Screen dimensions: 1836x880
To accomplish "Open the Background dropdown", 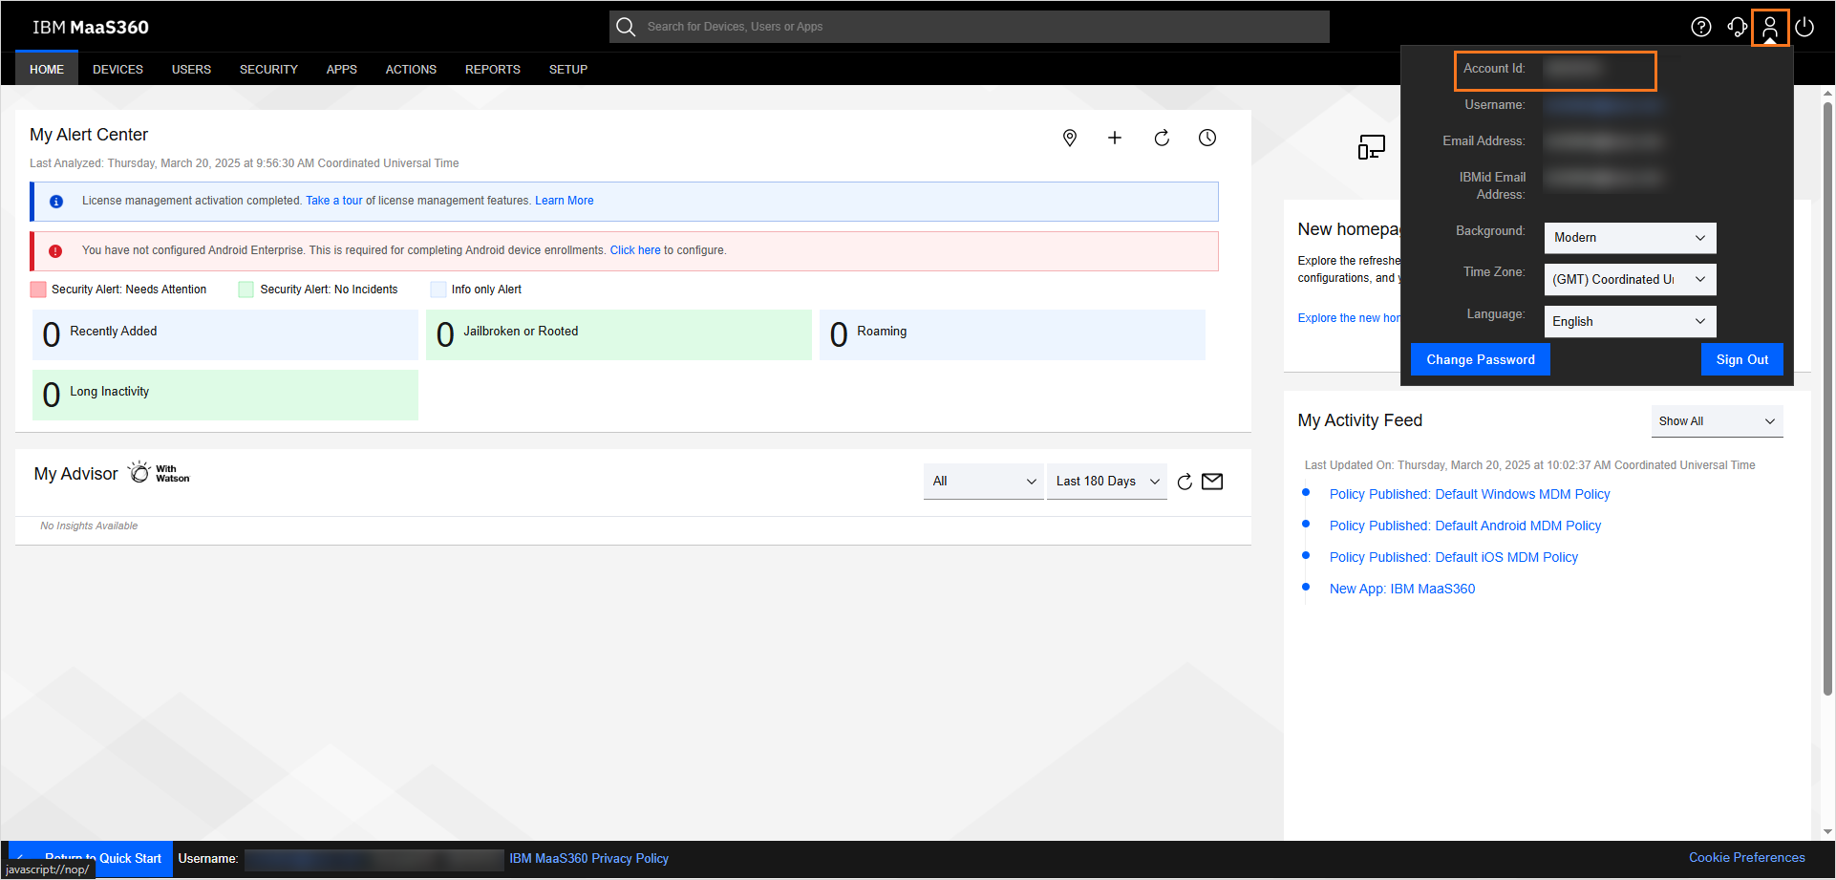I will coord(1630,238).
